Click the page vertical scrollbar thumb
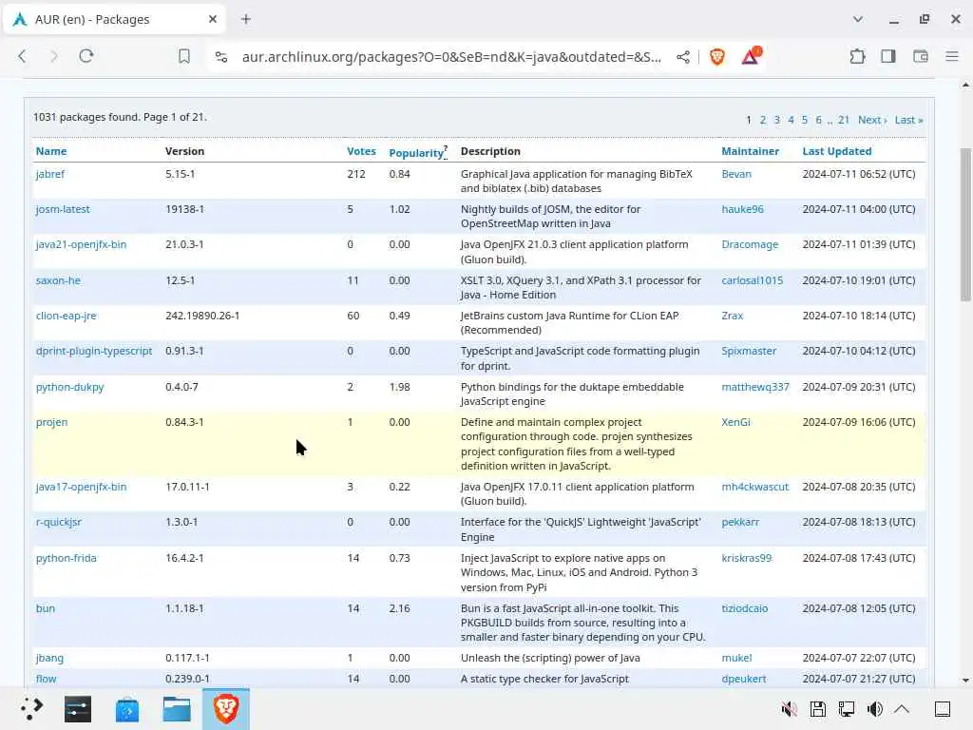This screenshot has height=730, width=973. [x=965, y=223]
